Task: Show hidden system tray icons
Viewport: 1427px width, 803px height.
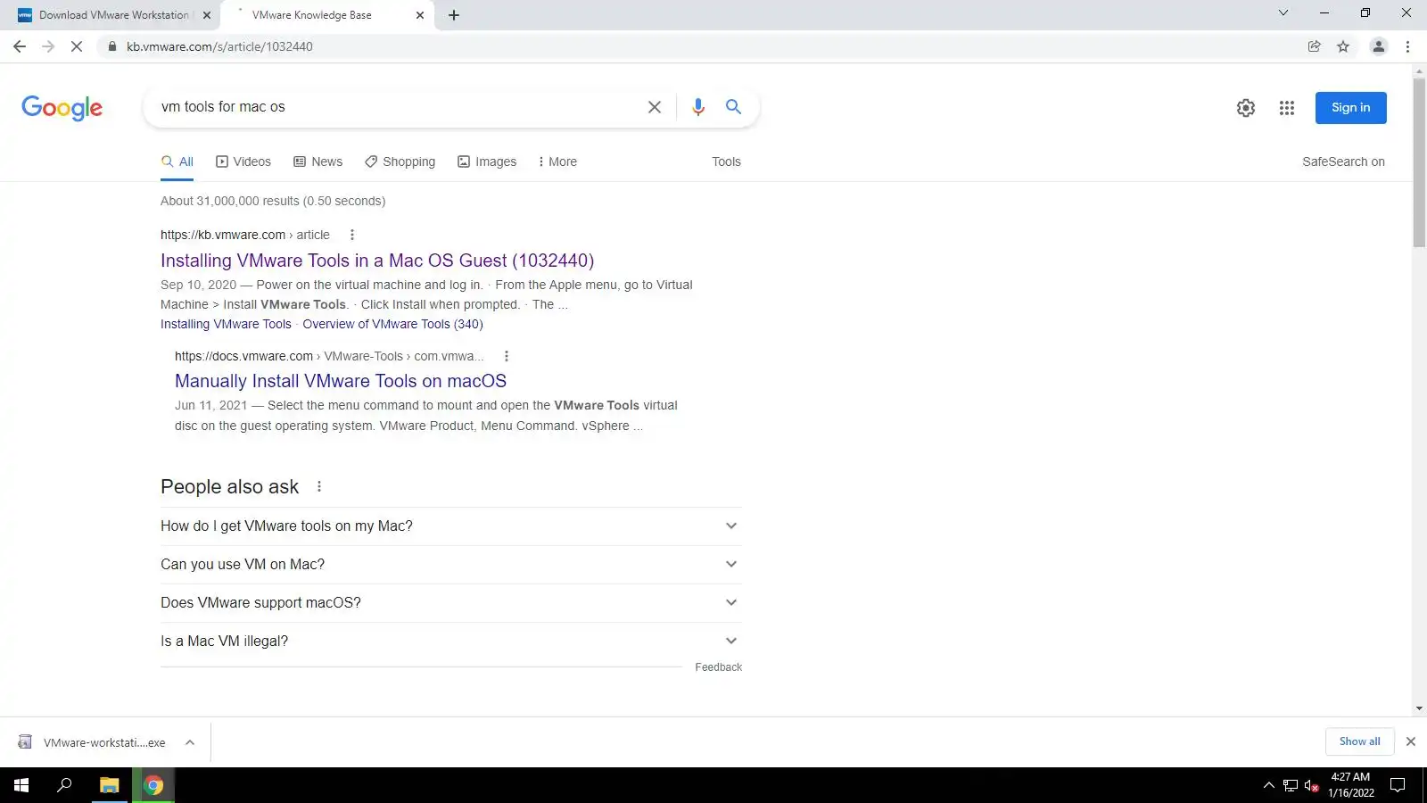Action: pyautogui.click(x=1268, y=785)
